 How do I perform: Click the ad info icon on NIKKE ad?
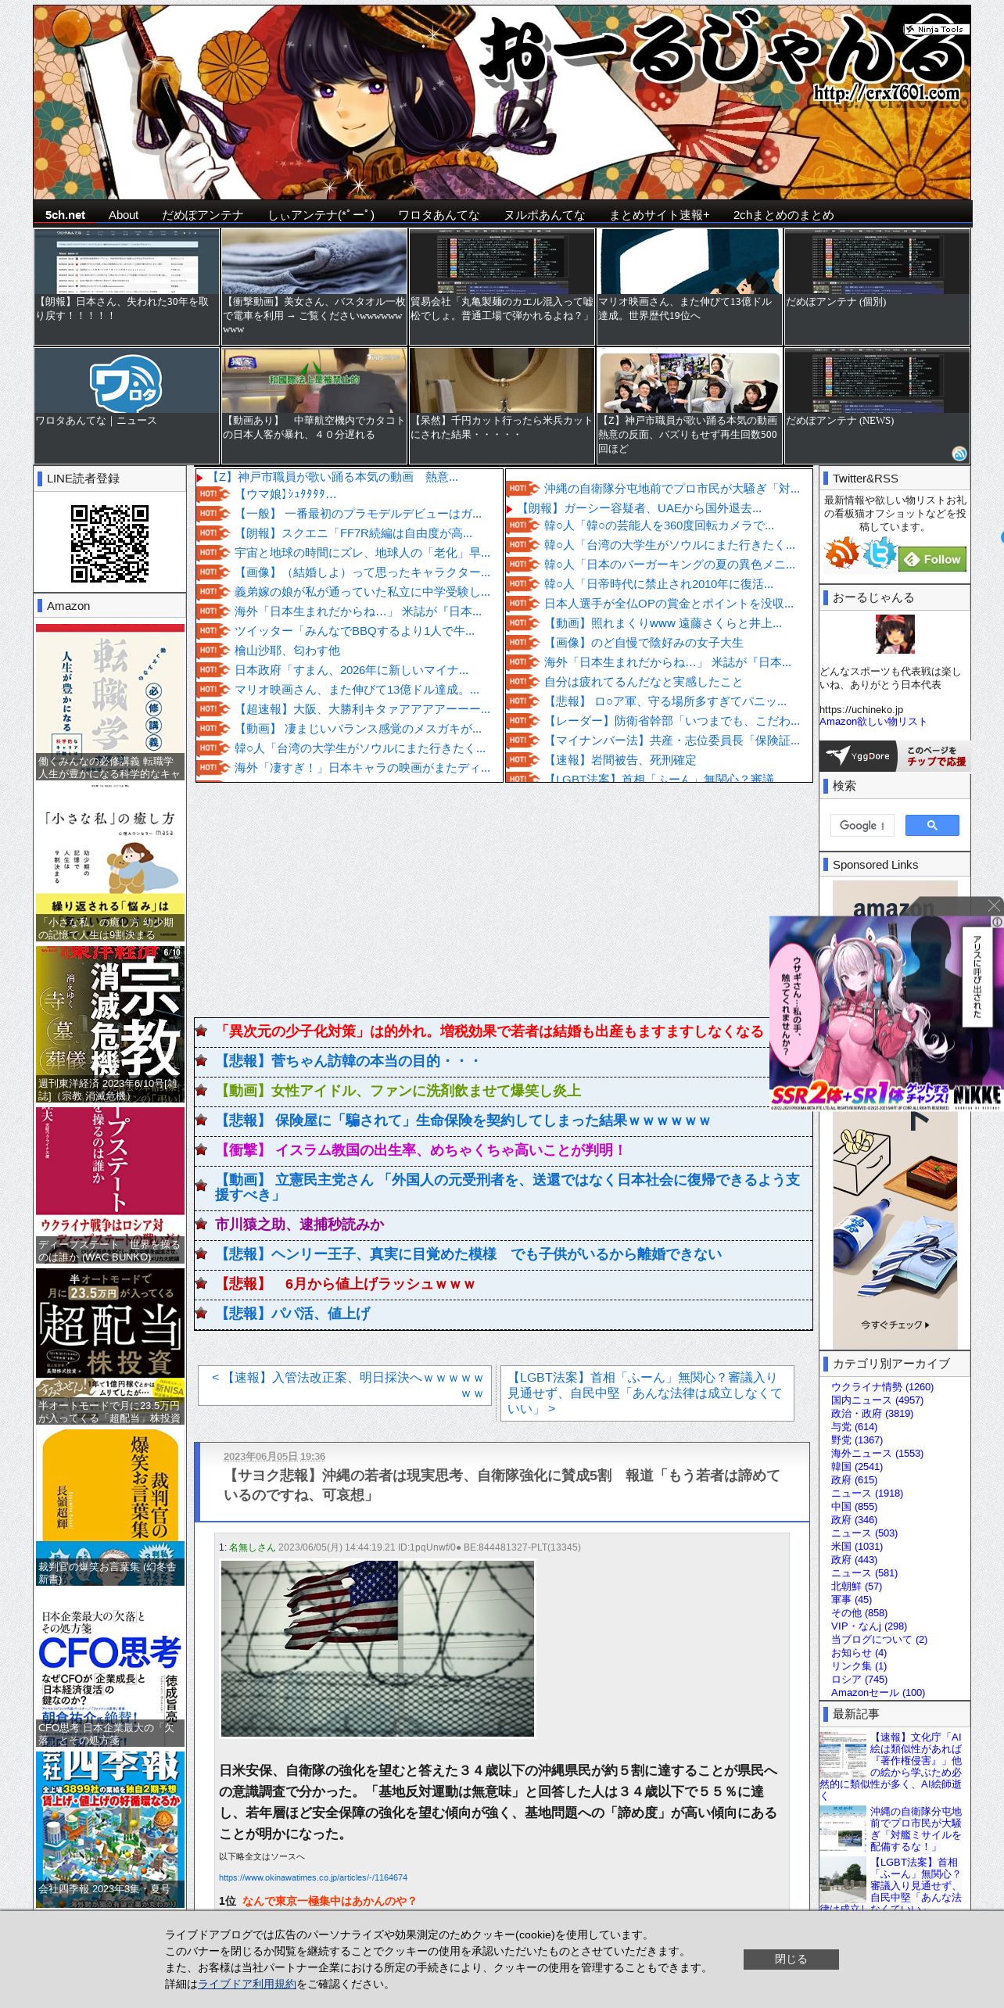[x=998, y=922]
